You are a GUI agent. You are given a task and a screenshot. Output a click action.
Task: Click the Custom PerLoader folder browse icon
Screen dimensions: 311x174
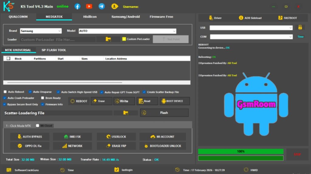(108, 39)
